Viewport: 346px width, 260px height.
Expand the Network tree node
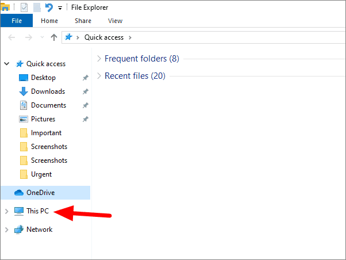coord(7,230)
